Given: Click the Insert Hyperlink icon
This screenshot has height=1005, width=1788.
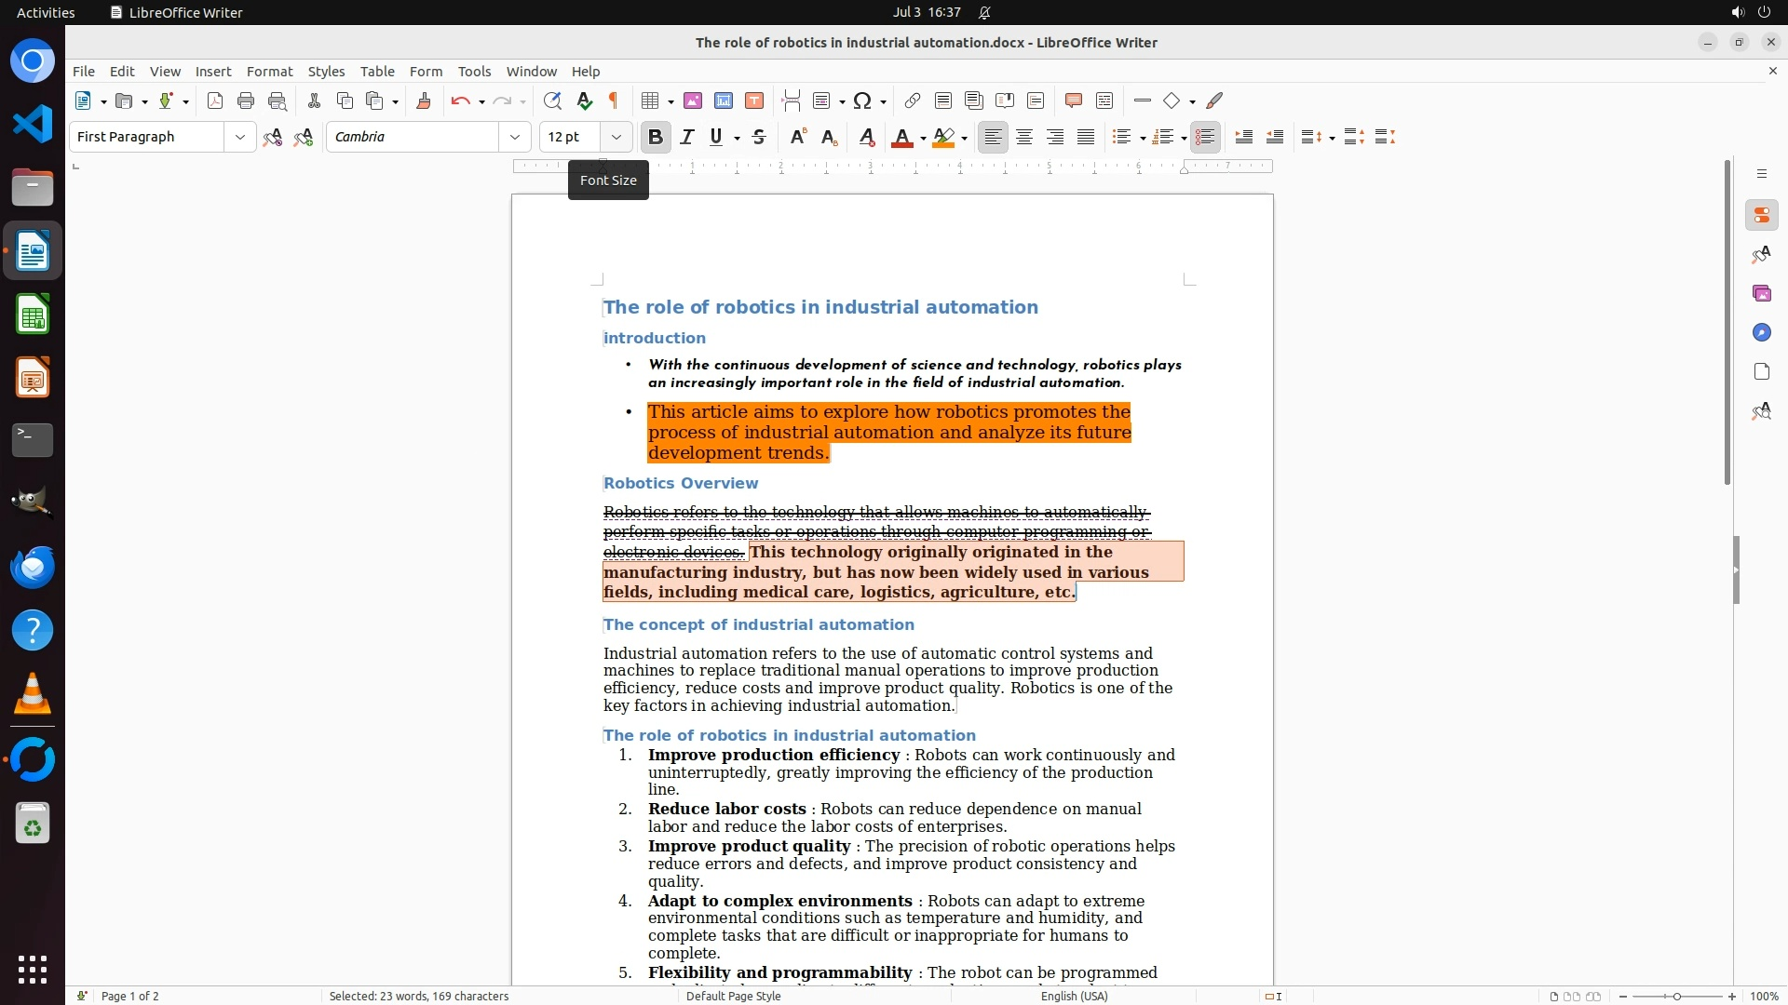Looking at the screenshot, I should pyautogui.click(x=913, y=101).
